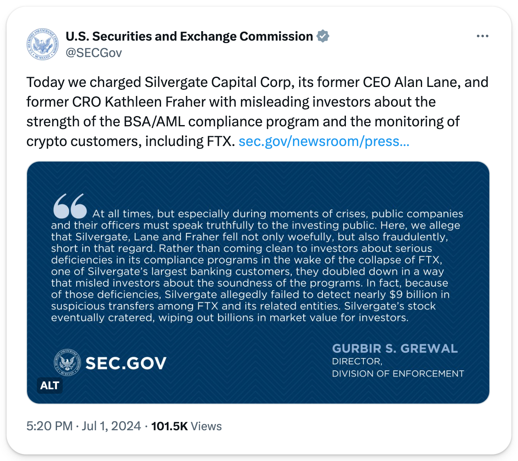Click the Jul 1, 2024 post date
Viewport: 518px width, 461px height.
pyautogui.click(x=111, y=426)
